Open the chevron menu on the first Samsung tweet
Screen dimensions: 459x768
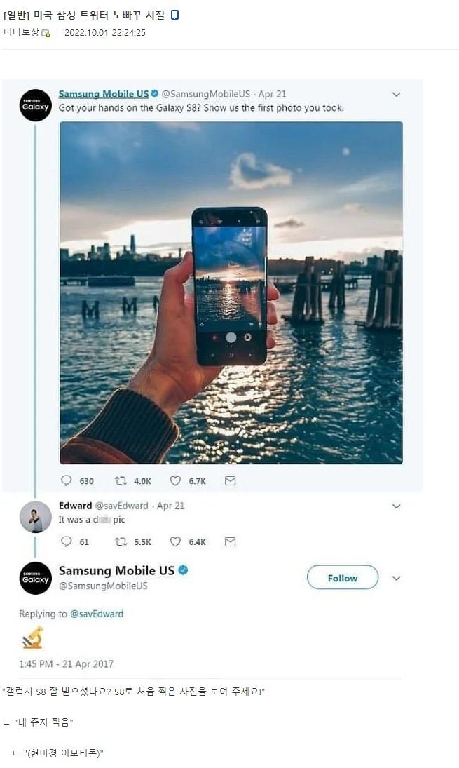[396, 94]
